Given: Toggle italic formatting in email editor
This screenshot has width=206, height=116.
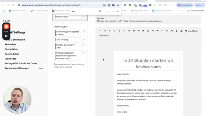Looking at the screenshot, I should coord(114,31).
